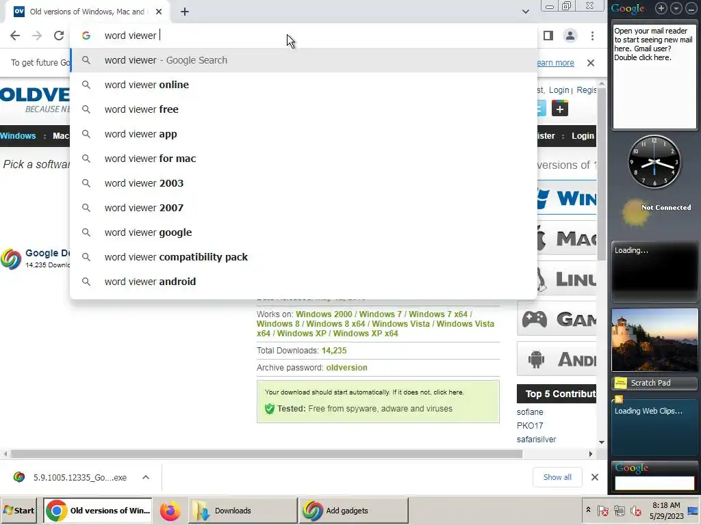
Task: Open a new tab with plus button
Action: coord(185,12)
